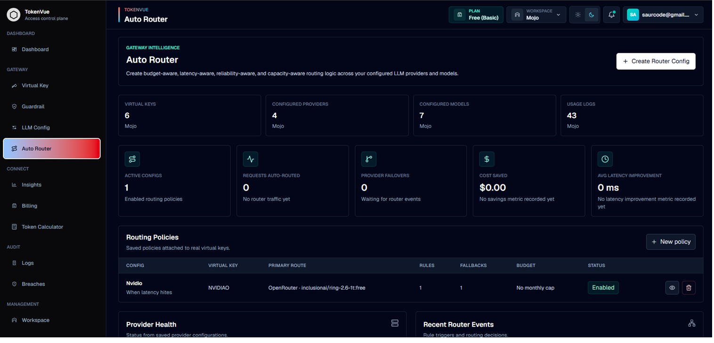
Task: Click the Configured Providers stat card
Action: click(337, 115)
